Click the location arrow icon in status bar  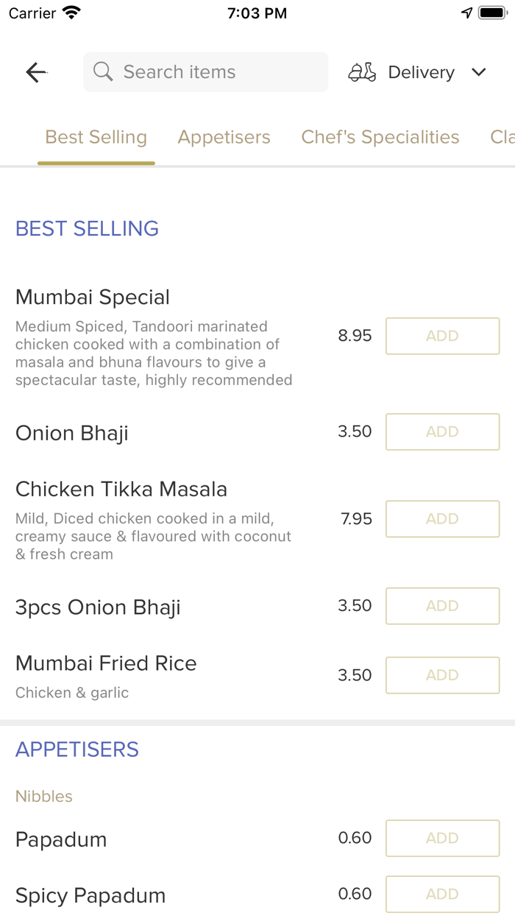(467, 12)
